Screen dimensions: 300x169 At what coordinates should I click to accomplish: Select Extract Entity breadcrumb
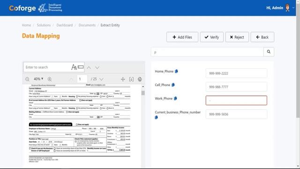(110, 25)
